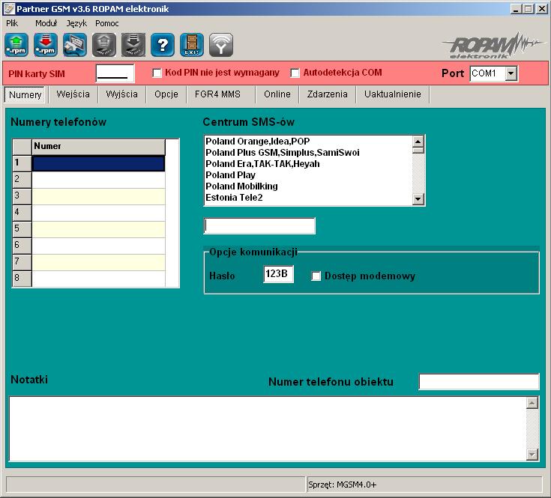Image resolution: width=551 pixels, height=498 pixels.
Task: Go to the Zdarzenia tab
Action: (327, 94)
